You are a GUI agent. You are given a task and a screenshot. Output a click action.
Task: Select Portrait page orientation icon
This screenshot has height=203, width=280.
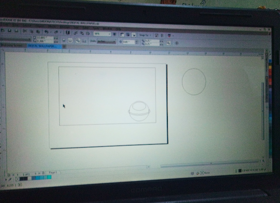(64, 40)
